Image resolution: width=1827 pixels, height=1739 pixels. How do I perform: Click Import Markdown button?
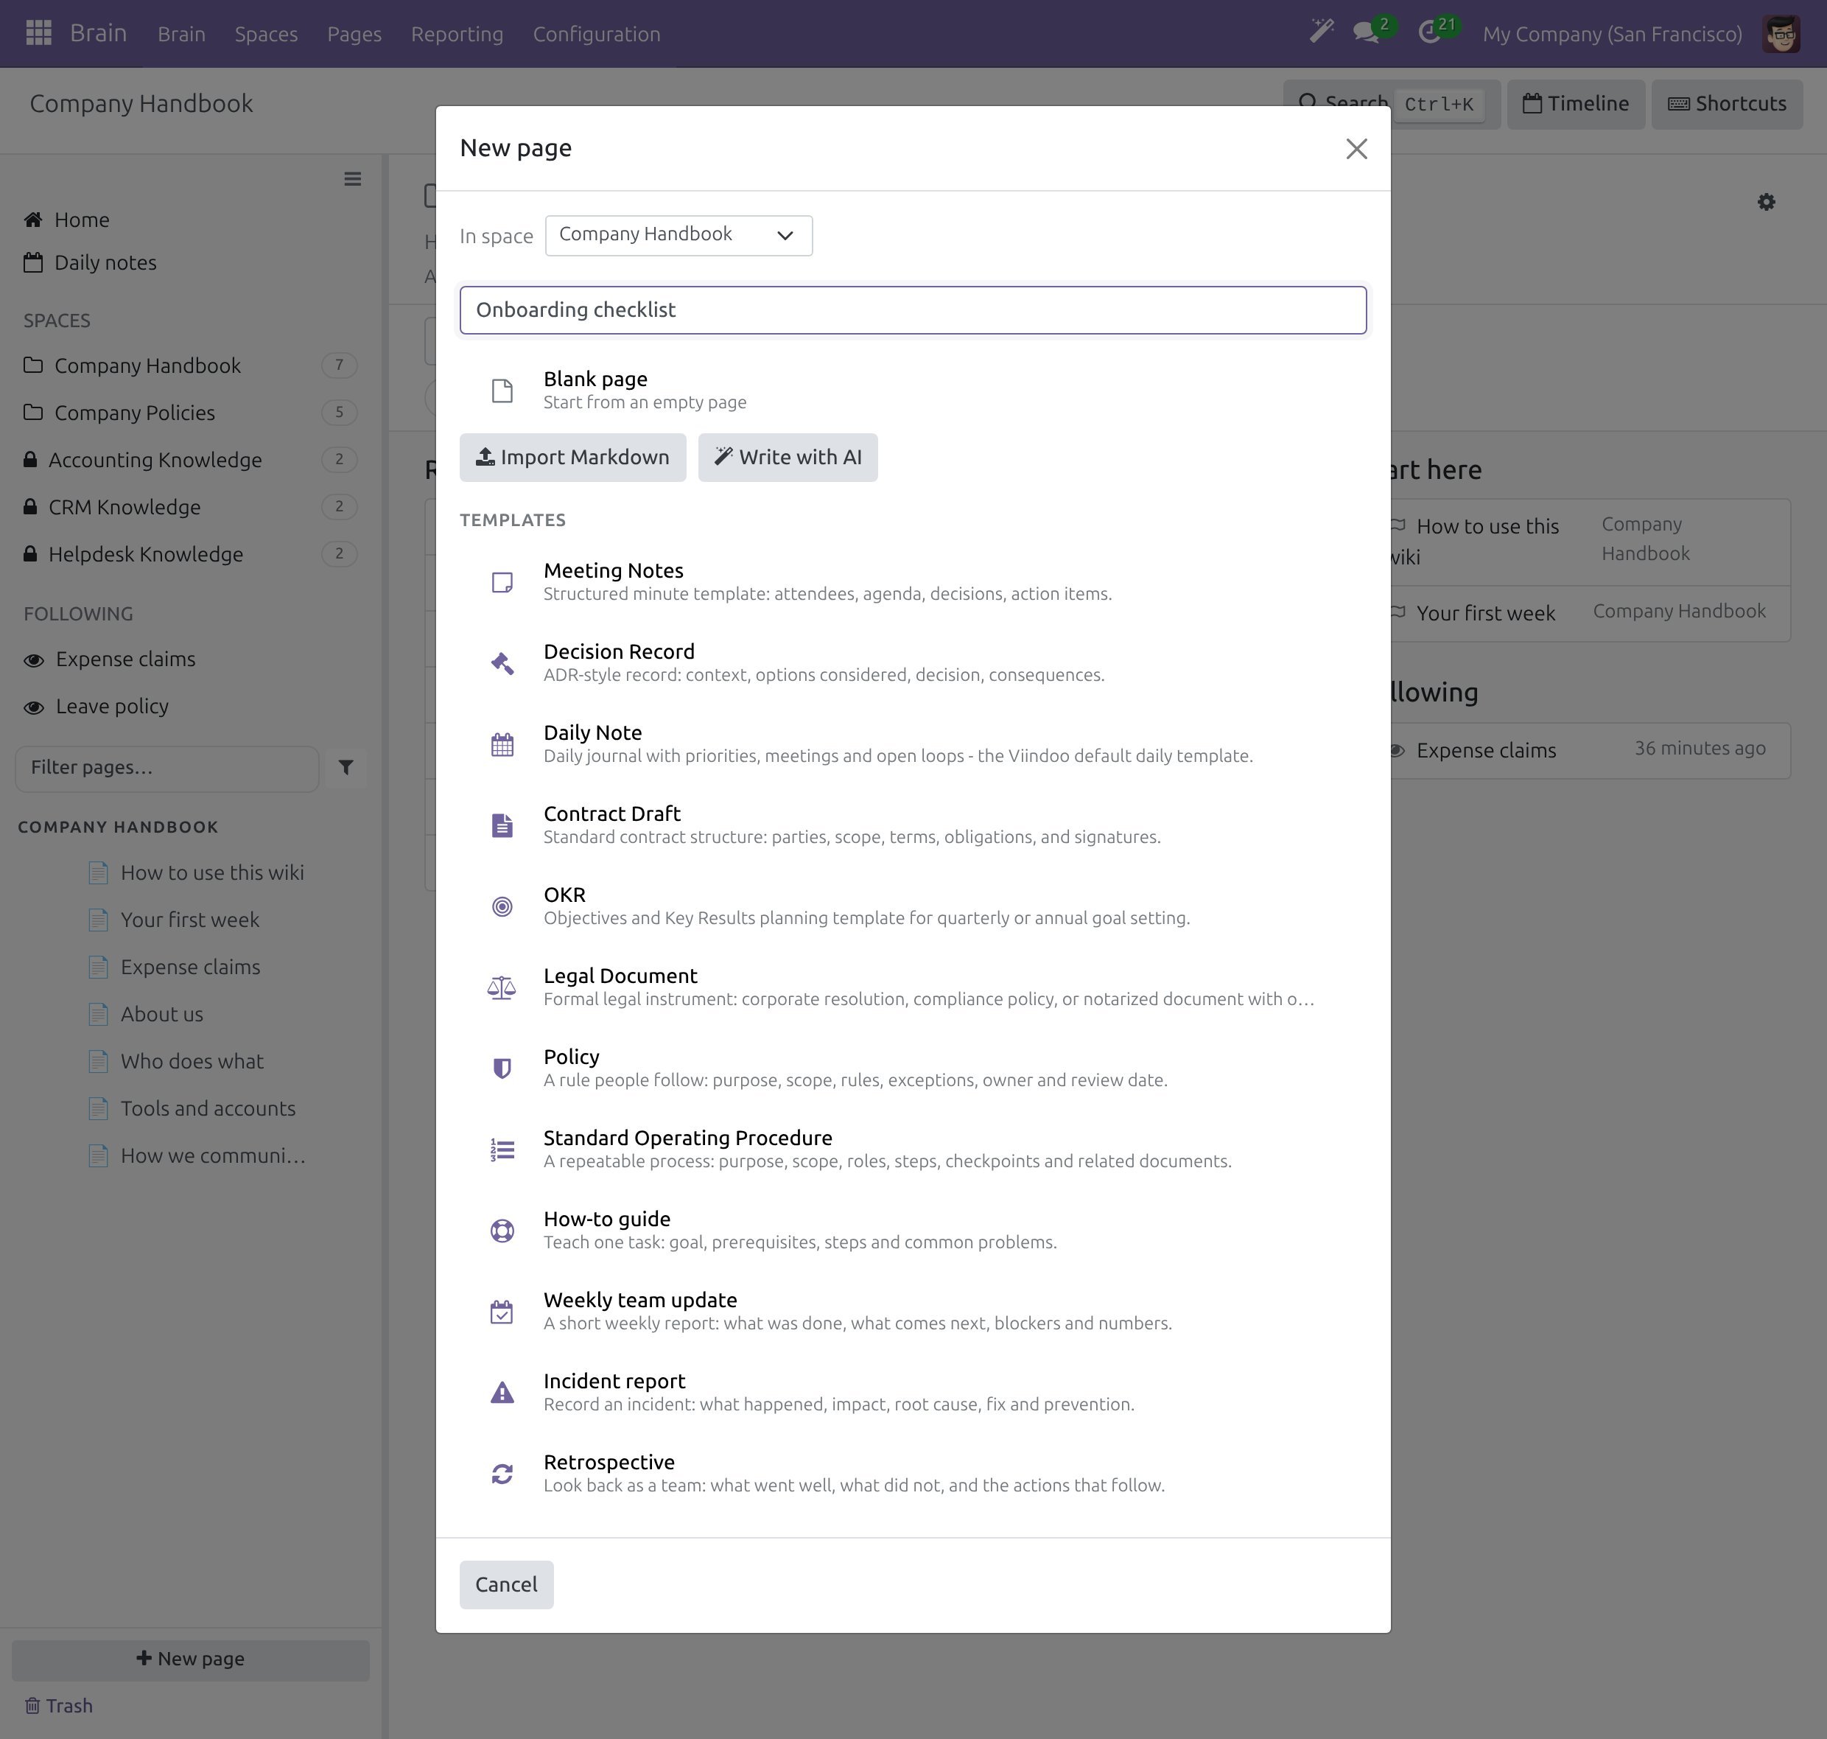pos(573,458)
